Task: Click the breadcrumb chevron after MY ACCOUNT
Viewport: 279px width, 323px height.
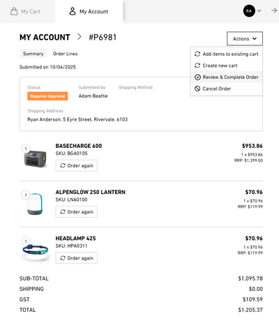Action: 80,37
